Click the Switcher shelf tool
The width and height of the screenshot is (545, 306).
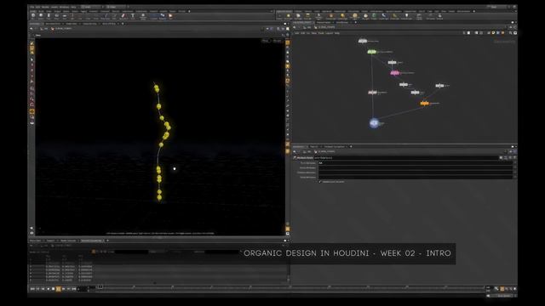point(439,16)
